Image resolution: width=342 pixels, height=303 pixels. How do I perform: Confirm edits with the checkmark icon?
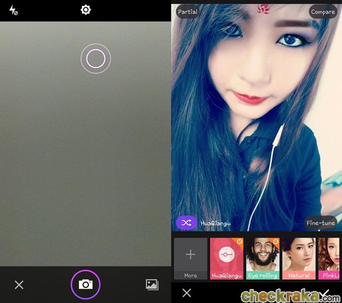[326, 293]
